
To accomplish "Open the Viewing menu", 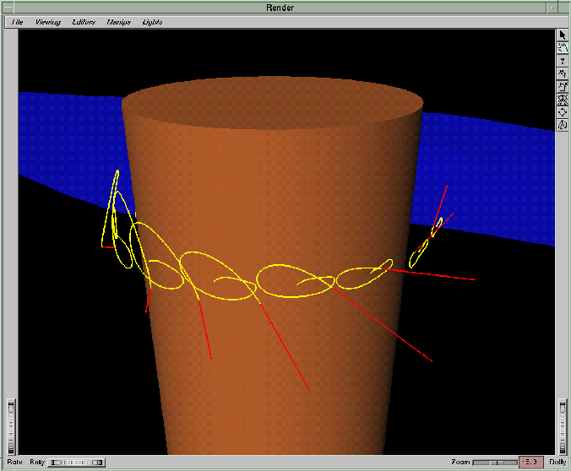I will 47,22.
